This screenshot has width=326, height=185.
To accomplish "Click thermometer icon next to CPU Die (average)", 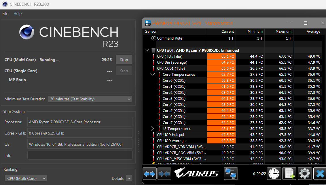I will [x=153, y=62].
